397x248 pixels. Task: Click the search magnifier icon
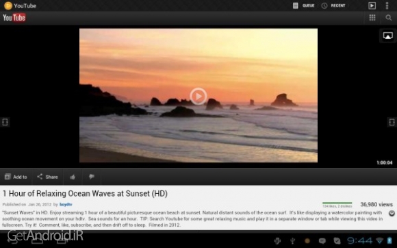(388, 18)
